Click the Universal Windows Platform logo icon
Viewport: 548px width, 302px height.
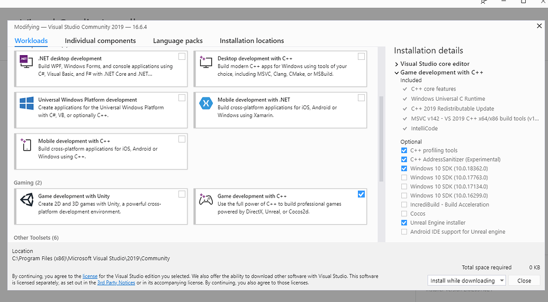[x=26, y=103]
